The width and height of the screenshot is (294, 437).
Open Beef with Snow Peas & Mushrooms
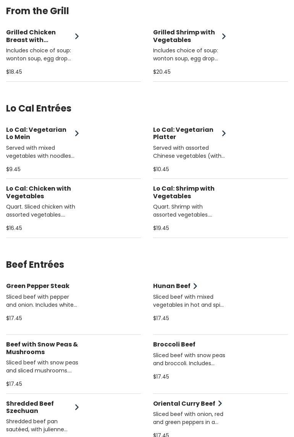click(42, 348)
